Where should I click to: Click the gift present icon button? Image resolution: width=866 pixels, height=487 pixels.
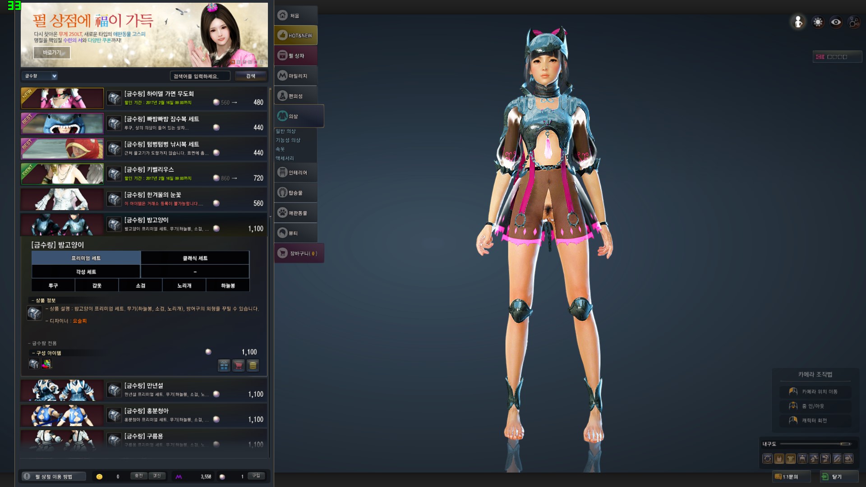pyautogui.click(x=224, y=365)
